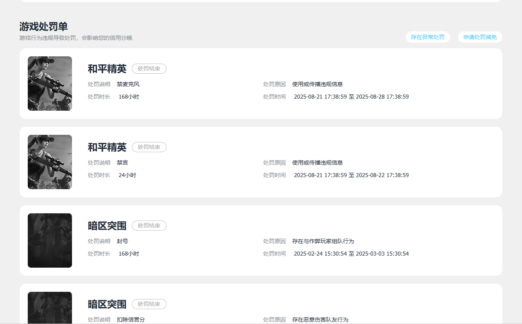Select the 扣除信誉分 punishment description
The height and width of the screenshot is (324, 522).
pos(131,320)
